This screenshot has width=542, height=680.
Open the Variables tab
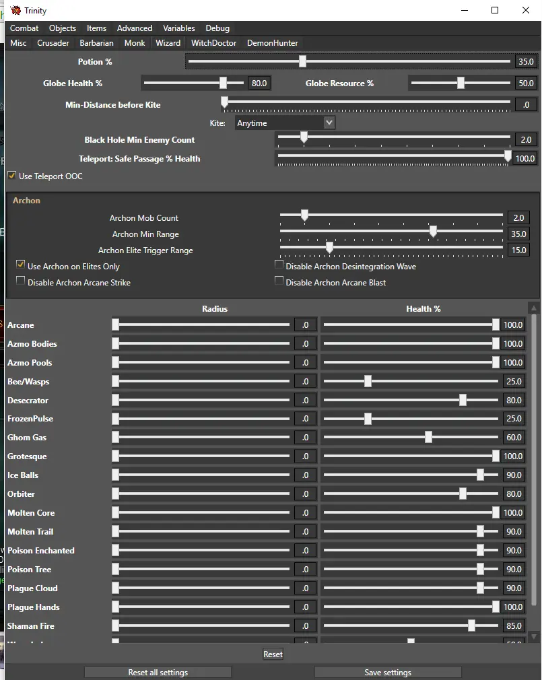pos(178,28)
